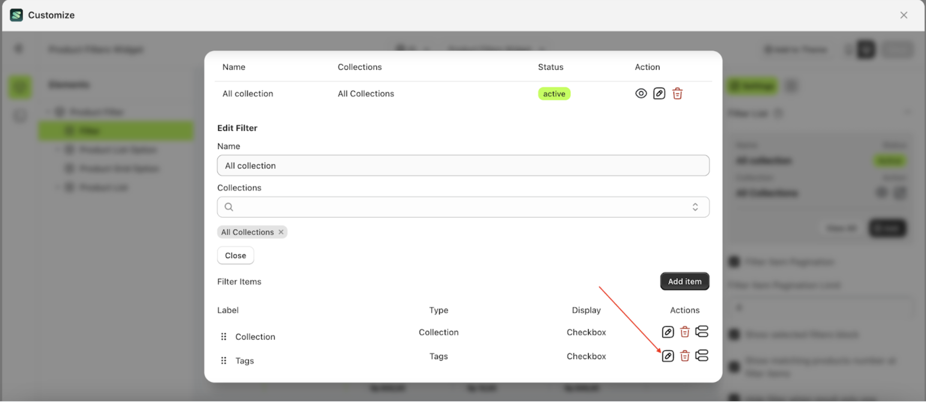Click the active status badge
The width and height of the screenshot is (926, 402).
point(554,93)
